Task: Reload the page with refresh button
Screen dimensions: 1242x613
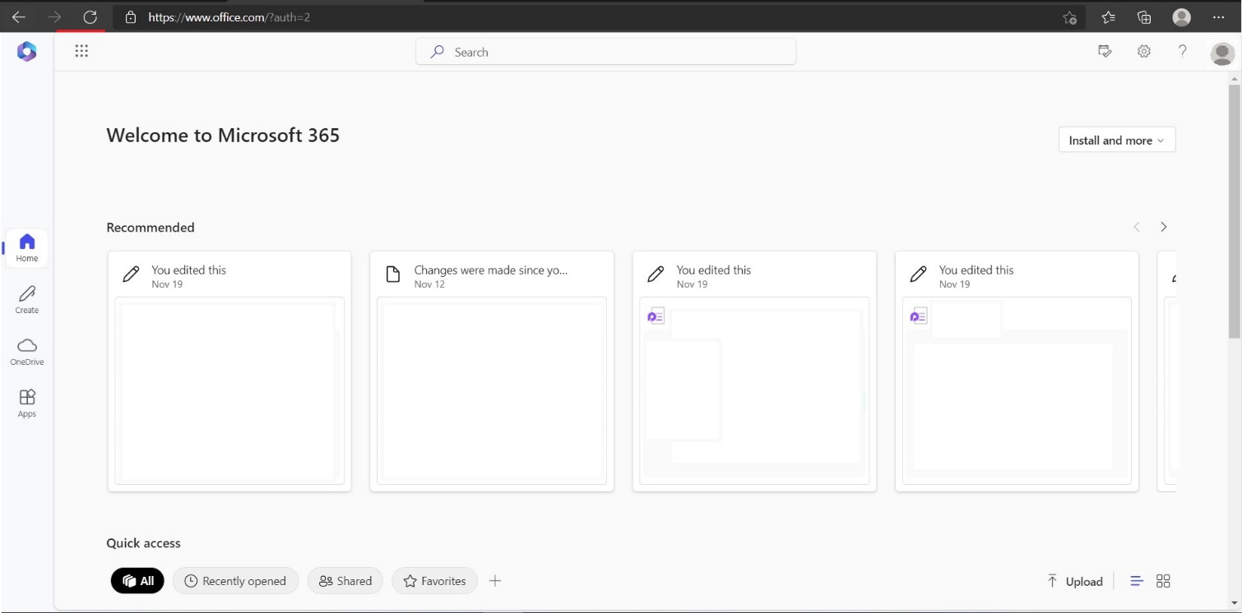Action: click(90, 16)
